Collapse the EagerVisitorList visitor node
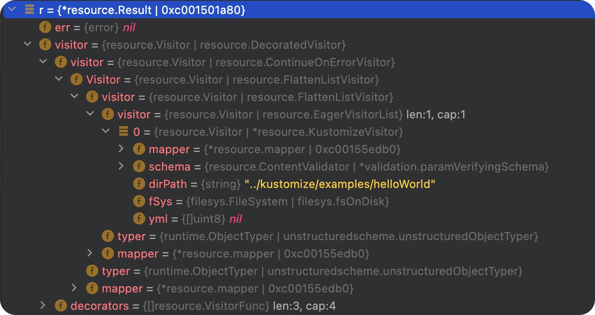The height and width of the screenshot is (315, 595). [90, 114]
